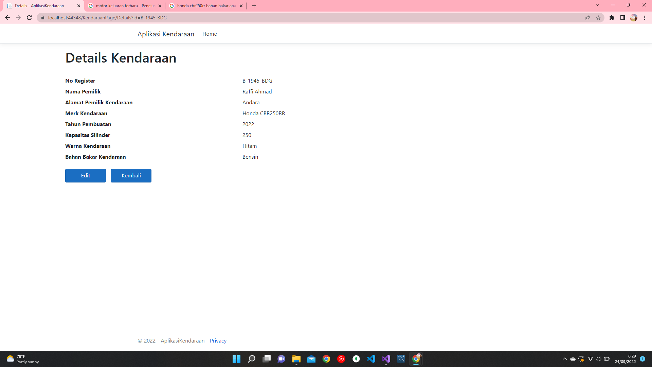652x367 pixels.
Task: Open the Privacy link in the footer
Action: [x=218, y=340]
